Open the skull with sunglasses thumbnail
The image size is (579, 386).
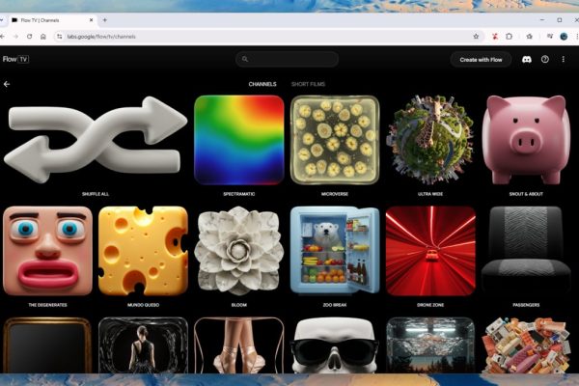[x=335, y=345]
